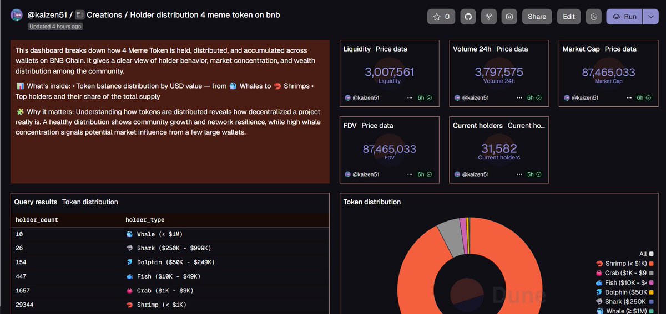This screenshot has width=666, height=314.
Task: Open the Query results table title
Action: (36, 202)
